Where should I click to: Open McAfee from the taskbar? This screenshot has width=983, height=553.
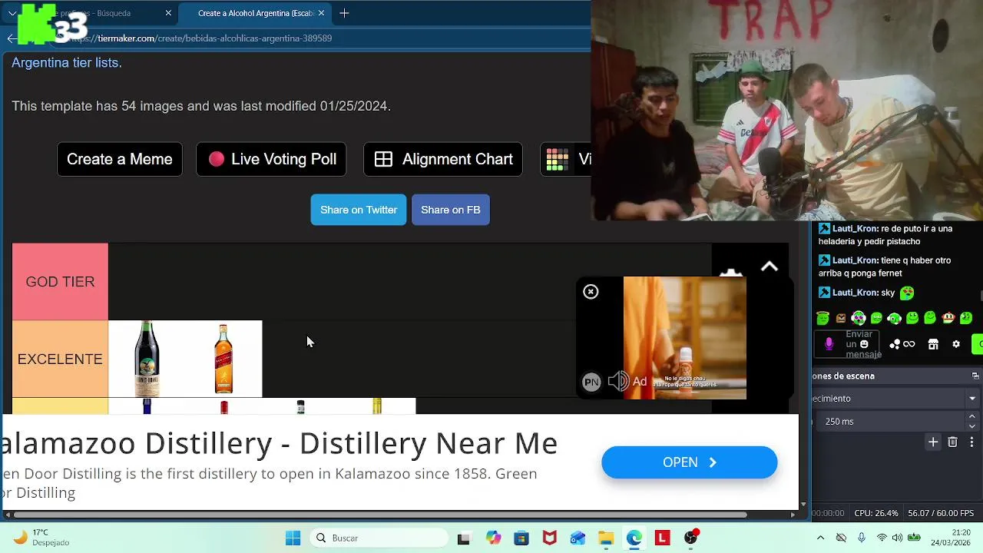click(550, 538)
